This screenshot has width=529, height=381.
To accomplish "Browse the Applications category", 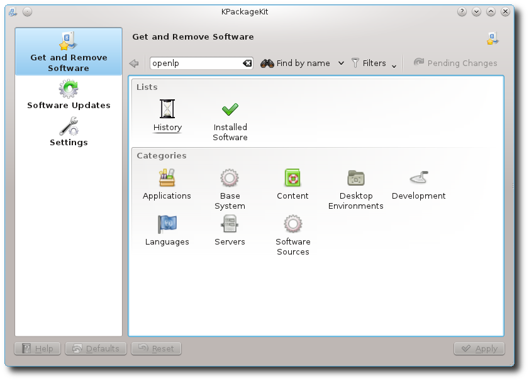I will [x=167, y=184].
